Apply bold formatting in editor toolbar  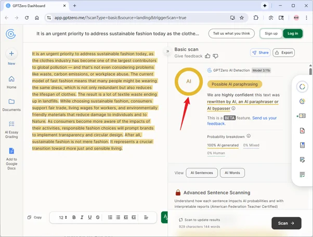click(74, 217)
